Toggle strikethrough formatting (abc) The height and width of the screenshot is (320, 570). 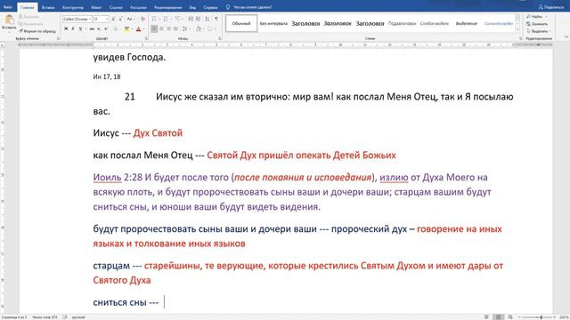[92, 28]
